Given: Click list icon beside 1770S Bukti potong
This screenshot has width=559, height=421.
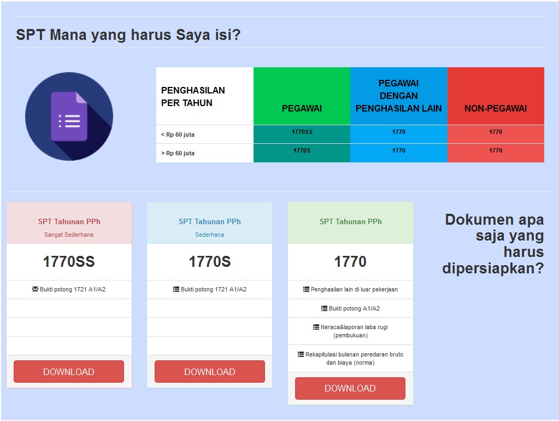Looking at the screenshot, I should click(x=176, y=289).
